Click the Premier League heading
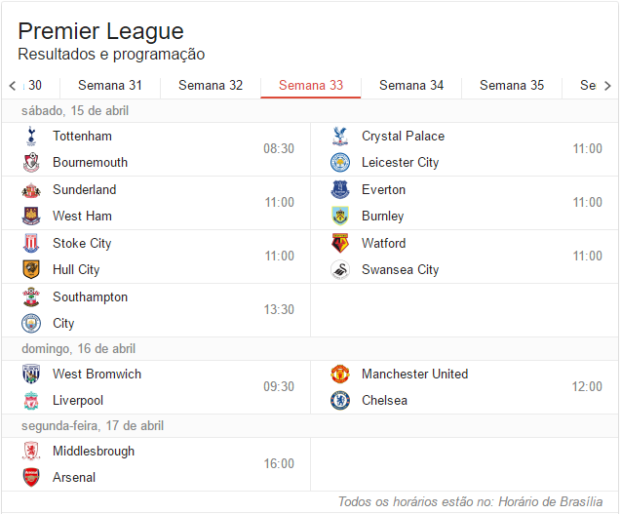 [100, 31]
